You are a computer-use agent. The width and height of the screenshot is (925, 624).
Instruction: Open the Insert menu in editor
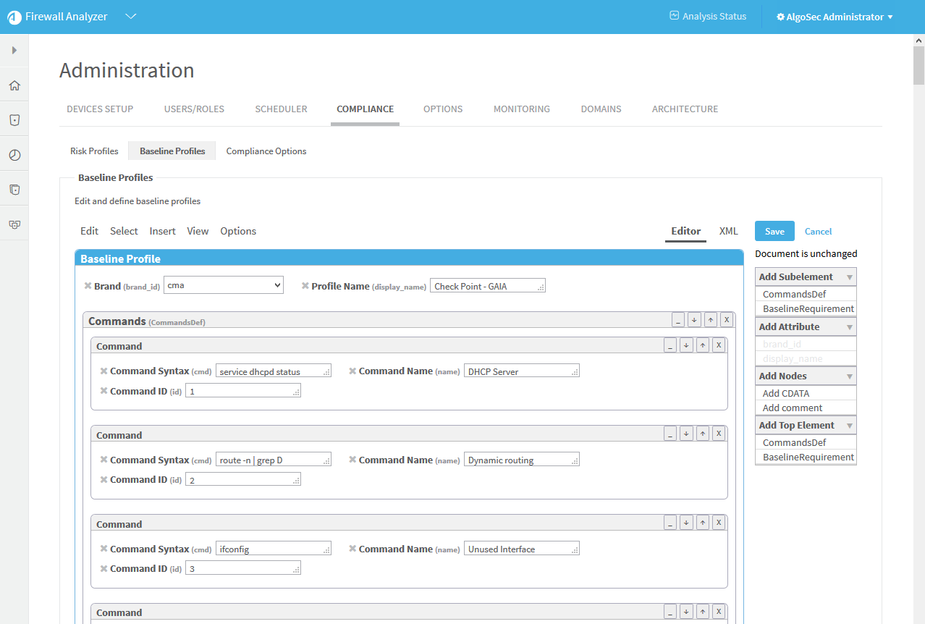click(162, 231)
